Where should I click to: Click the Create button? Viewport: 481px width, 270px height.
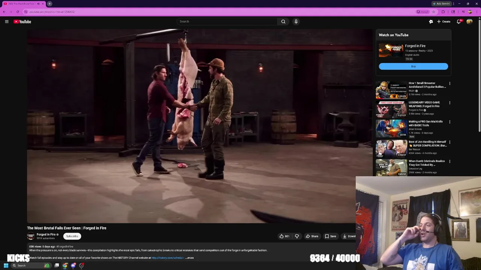[x=444, y=22]
